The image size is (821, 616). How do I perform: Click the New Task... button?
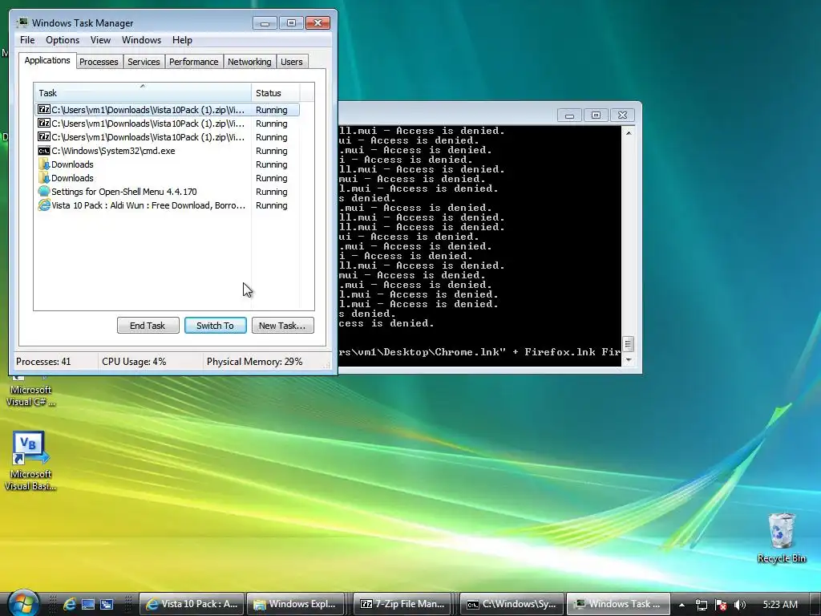[x=282, y=326]
